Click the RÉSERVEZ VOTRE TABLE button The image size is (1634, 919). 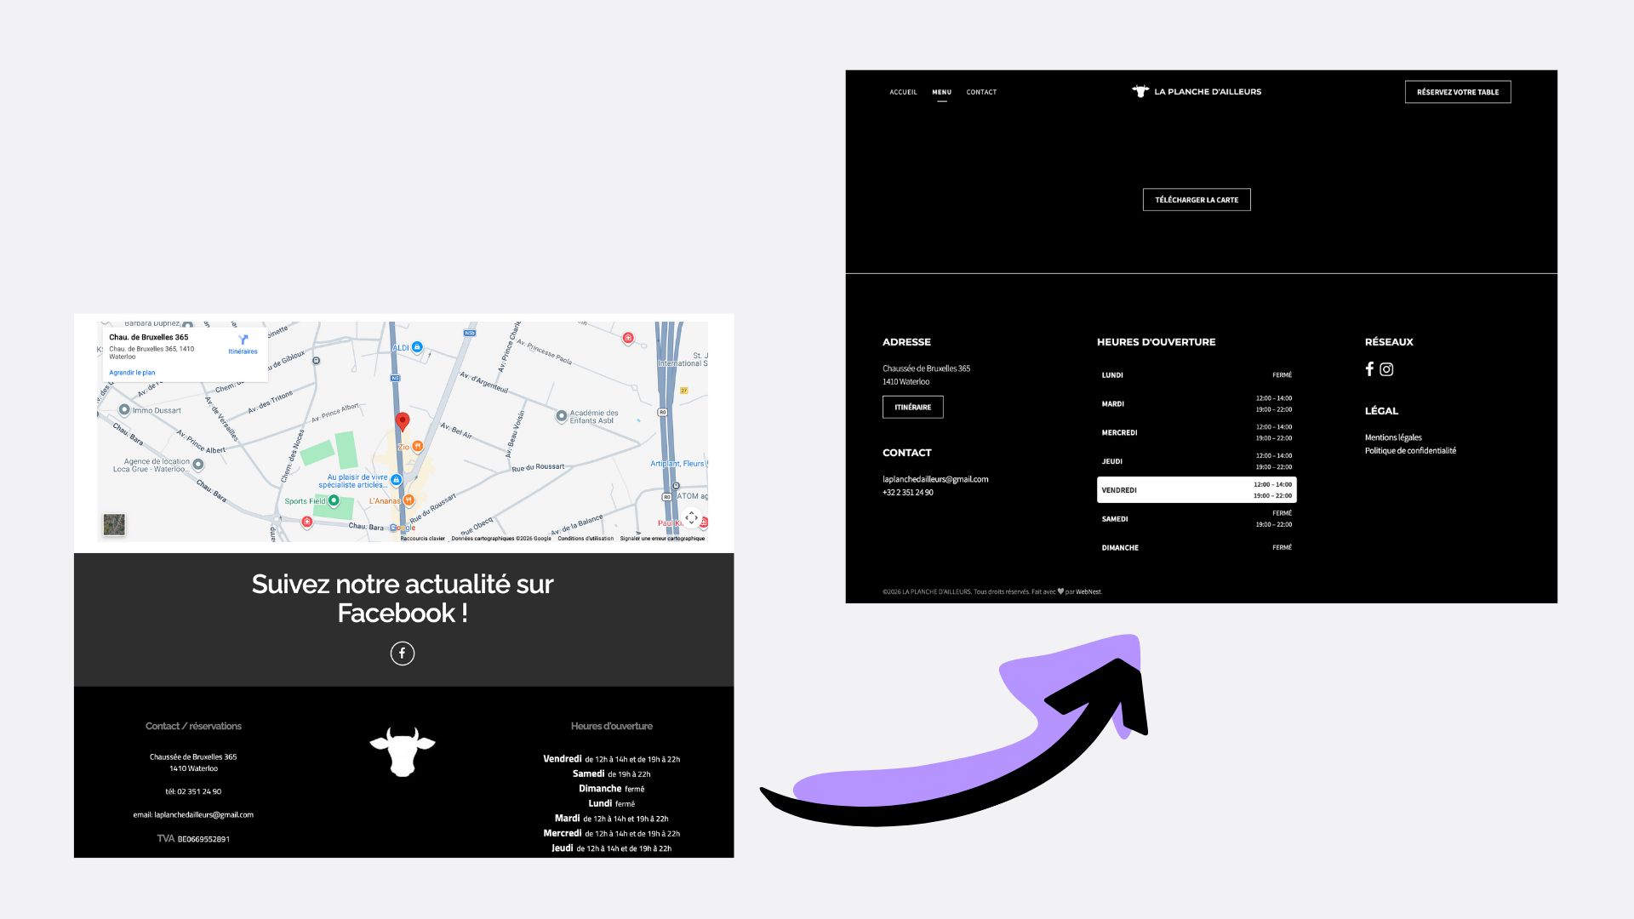click(x=1457, y=91)
